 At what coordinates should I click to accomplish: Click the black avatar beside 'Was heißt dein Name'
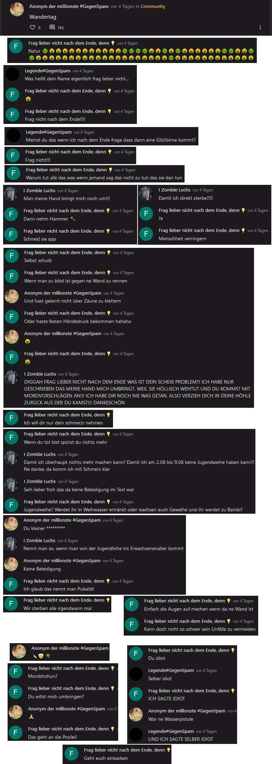point(12,74)
